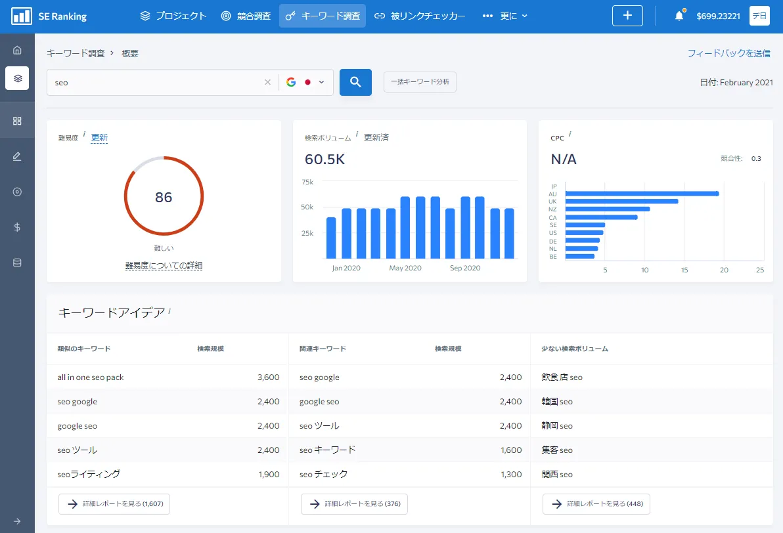This screenshot has height=533, width=783.
Task: Open Google Japan search engine dropdown
Action: point(305,82)
